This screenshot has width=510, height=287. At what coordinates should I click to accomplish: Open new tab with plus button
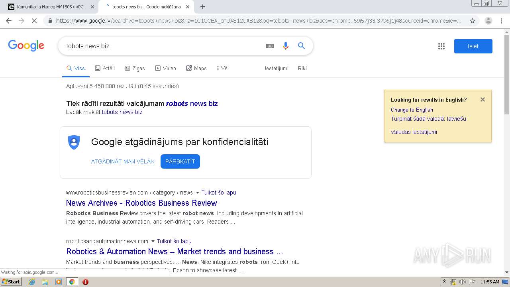pos(203,7)
